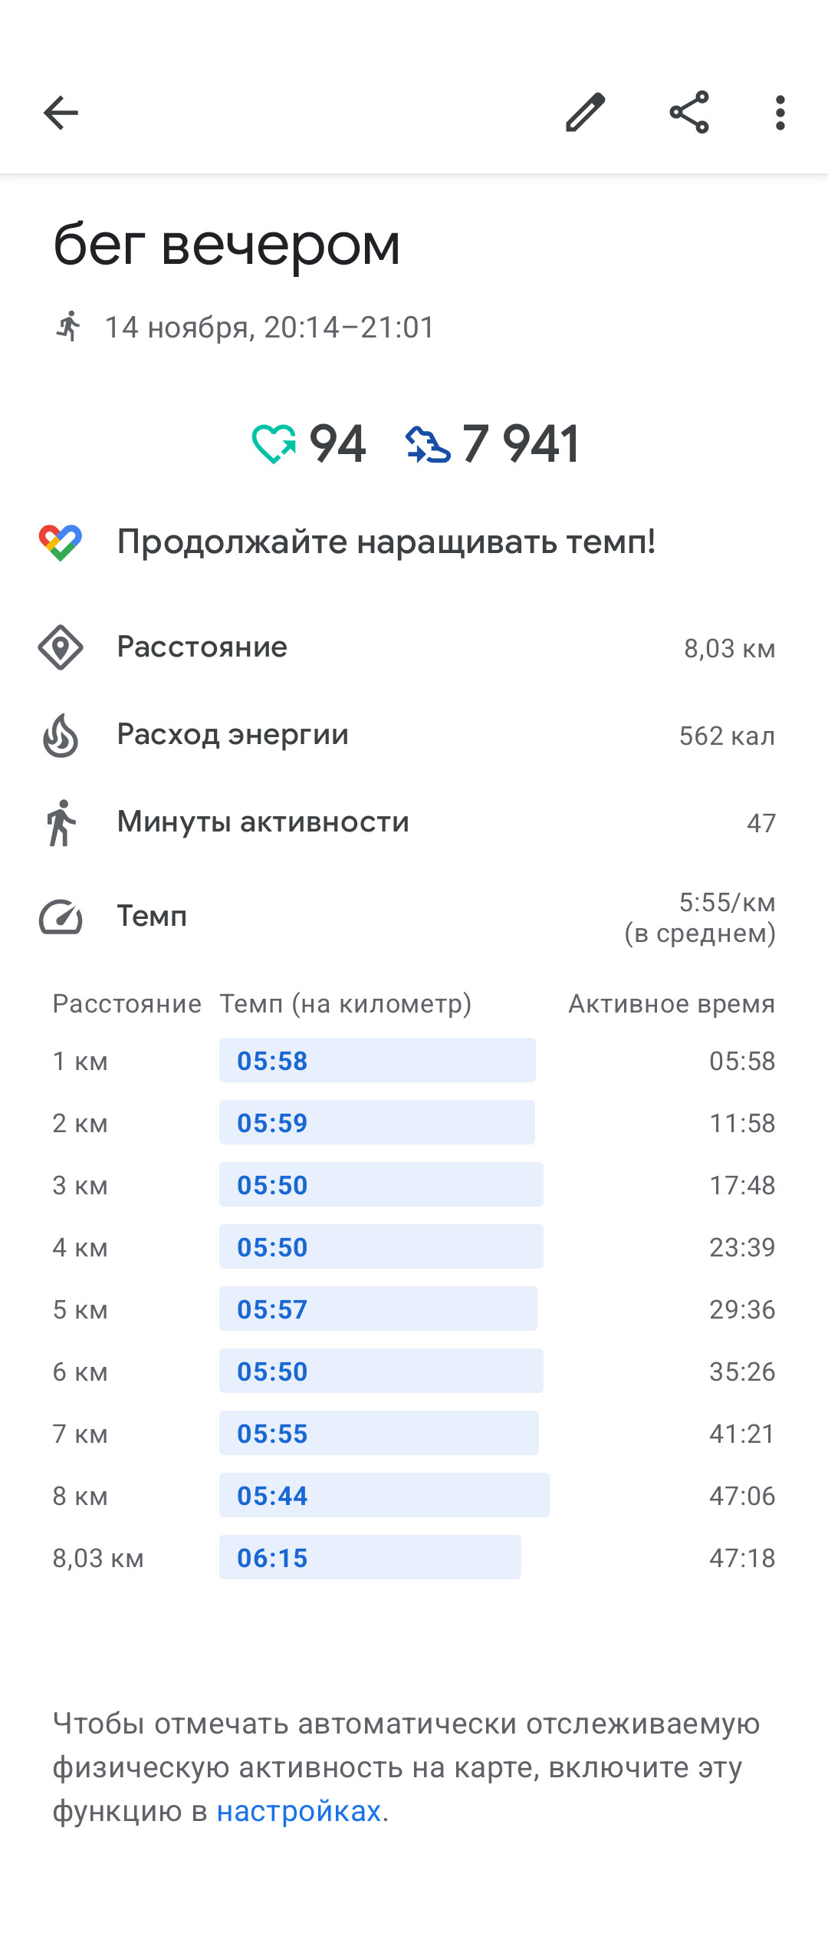Open the share icon
The width and height of the screenshot is (828, 1933).
tap(689, 113)
